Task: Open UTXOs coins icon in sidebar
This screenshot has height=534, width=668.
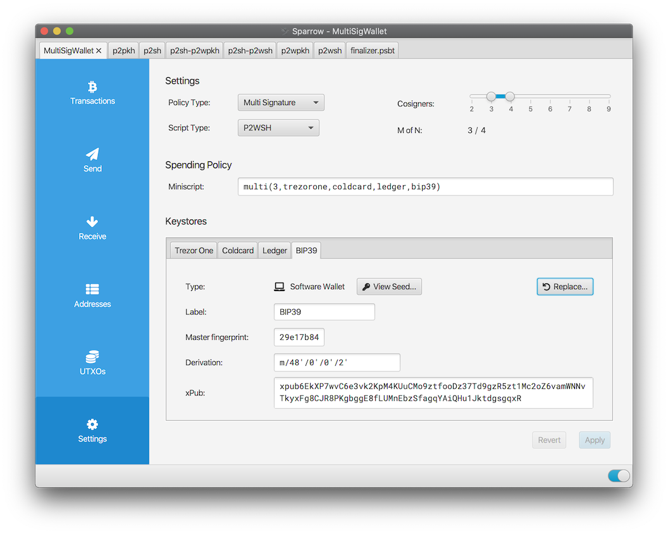Action: [x=92, y=357]
